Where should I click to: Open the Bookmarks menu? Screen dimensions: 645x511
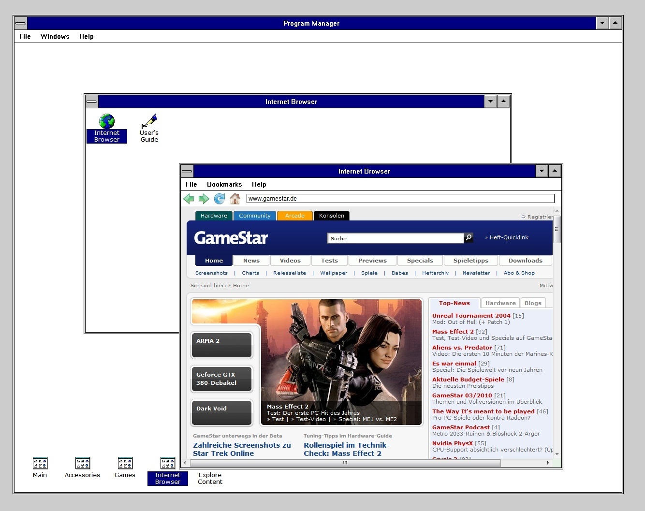tap(224, 184)
